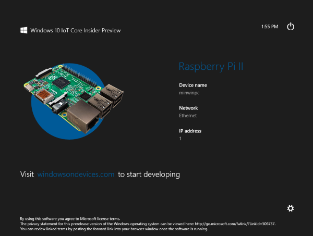Select the Raspberry Pi II heading
This screenshot has height=236, width=313.
[211, 66]
